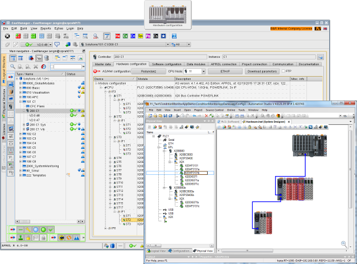
Task: Click the zoom magnifier in System Designer canvas corner
Action: (344, 244)
